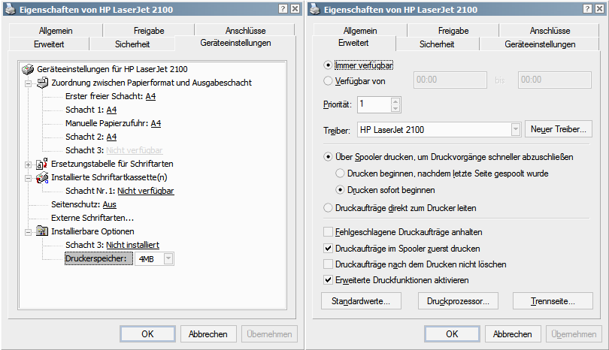This screenshot has width=609, height=350.
Task: Select Über Spooler drucken radio option
Action: [x=329, y=157]
